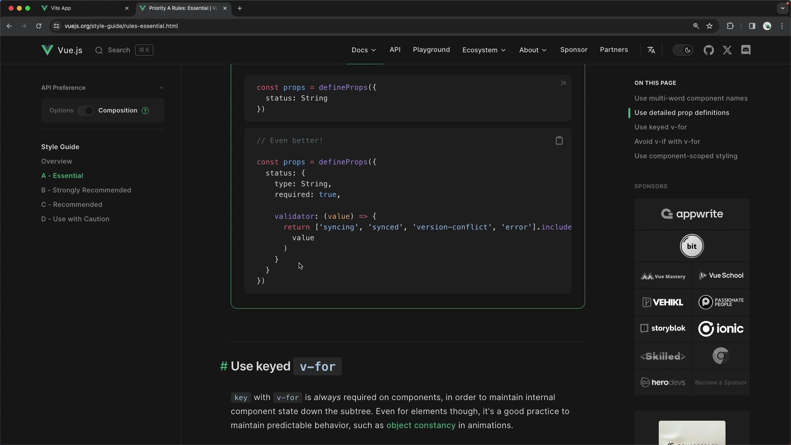Click Become a Sponsor
Screen dimensions: 791x445
[x=721, y=382]
